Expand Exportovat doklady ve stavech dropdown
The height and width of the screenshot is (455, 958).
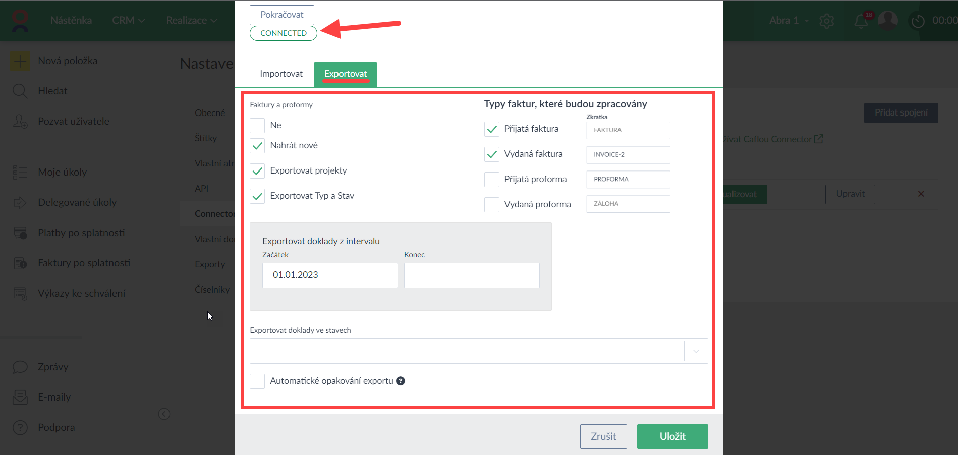(x=696, y=351)
